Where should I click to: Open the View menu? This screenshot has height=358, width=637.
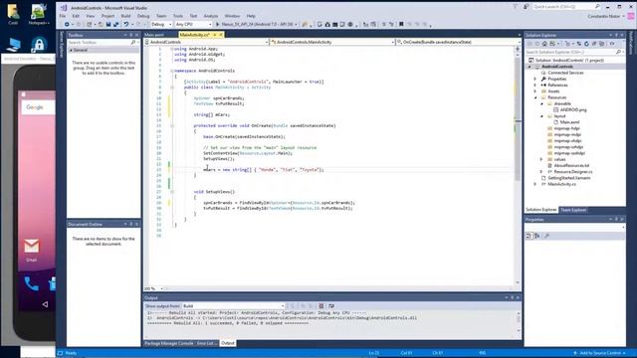tap(91, 16)
